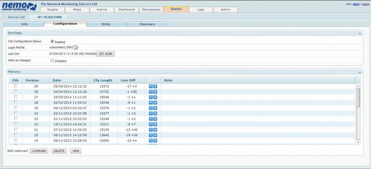The height and width of the screenshot is (169, 371).
Task: Switch to the Discovery tab
Action: (x=147, y=24)
